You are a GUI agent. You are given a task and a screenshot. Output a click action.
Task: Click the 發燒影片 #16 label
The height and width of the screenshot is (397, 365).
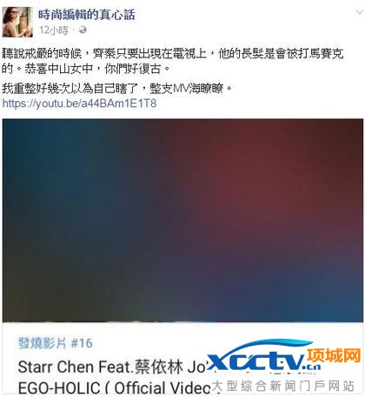point(56,343)
